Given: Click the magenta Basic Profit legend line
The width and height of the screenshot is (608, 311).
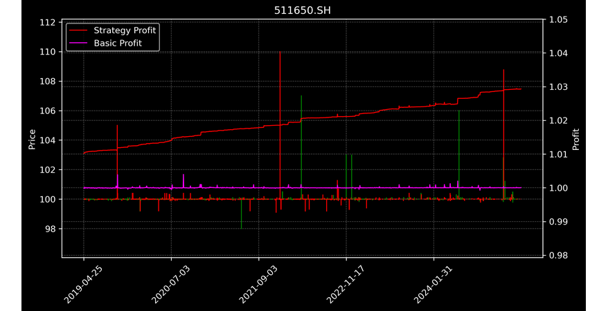Looking at the screenshot, I should [x=78, y=43].
